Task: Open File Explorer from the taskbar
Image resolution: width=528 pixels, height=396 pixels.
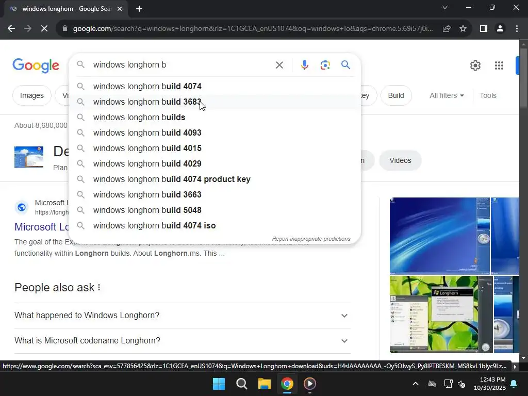Action: [265, 384]
